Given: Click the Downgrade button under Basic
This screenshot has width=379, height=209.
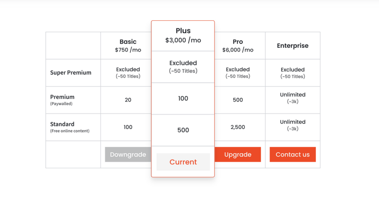Looking at the screenshot, I should [x=128, y=155].
